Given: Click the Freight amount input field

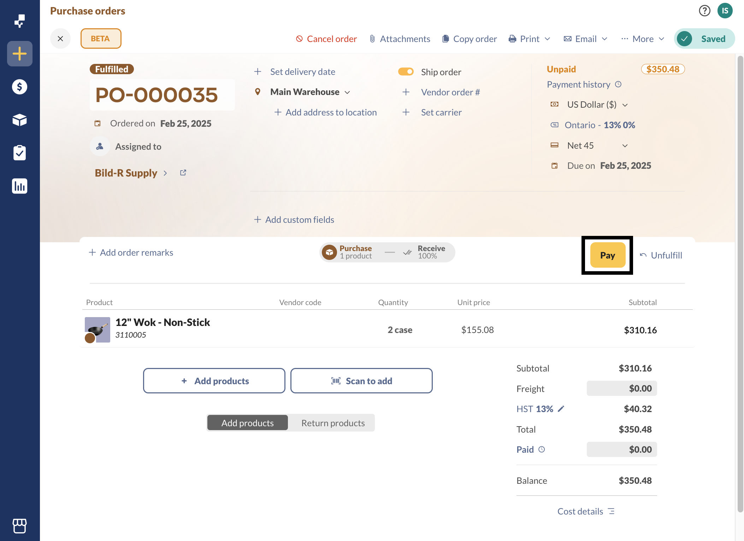Looking at the screenshot, I should tap(622, 388).
